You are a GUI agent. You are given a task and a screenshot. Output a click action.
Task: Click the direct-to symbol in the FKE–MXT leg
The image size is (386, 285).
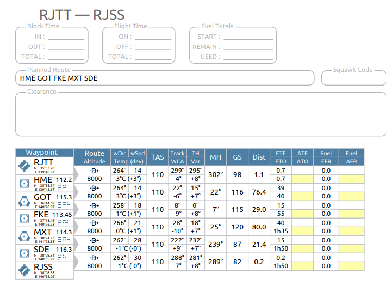point(94,223)
